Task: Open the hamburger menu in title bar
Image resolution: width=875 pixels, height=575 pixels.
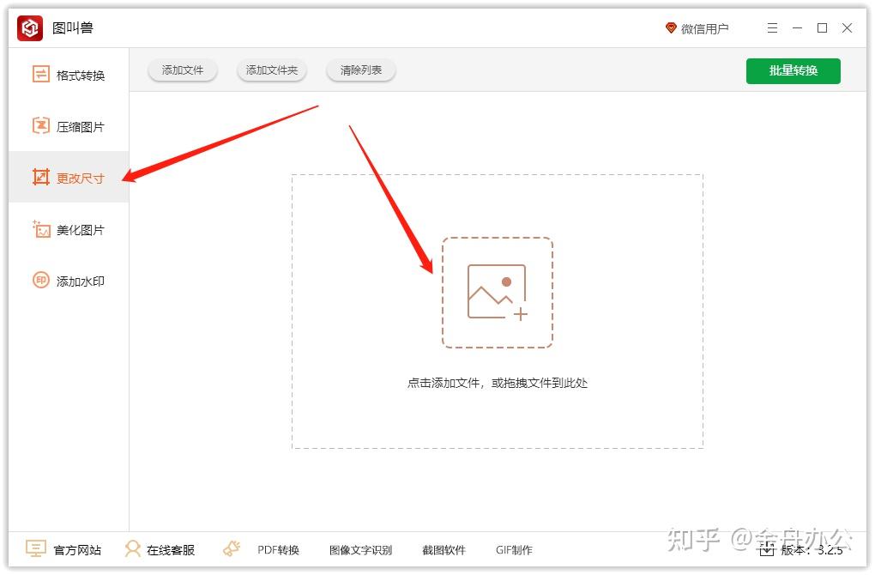Action: point(771,27)
